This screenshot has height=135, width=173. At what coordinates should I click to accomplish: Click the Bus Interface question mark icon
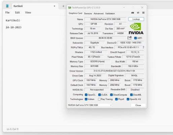coord(143,47)
